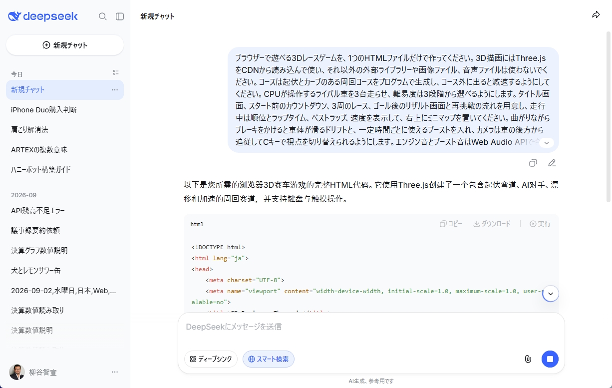The width and height of the screenshot is (612, 388).
Task: Run the code with 実行
Action: (x=540, y=224)
